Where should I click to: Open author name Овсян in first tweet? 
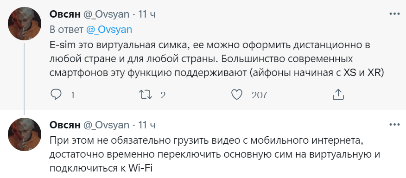coord(65,14)
